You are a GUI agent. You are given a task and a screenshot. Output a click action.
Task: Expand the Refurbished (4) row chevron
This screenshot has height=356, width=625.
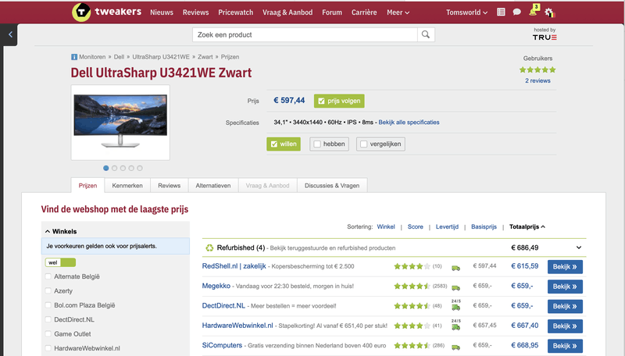tap(579, 247)
